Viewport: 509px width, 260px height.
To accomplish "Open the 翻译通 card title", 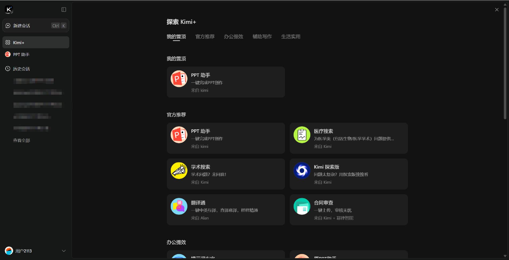I will pos(198,203).
